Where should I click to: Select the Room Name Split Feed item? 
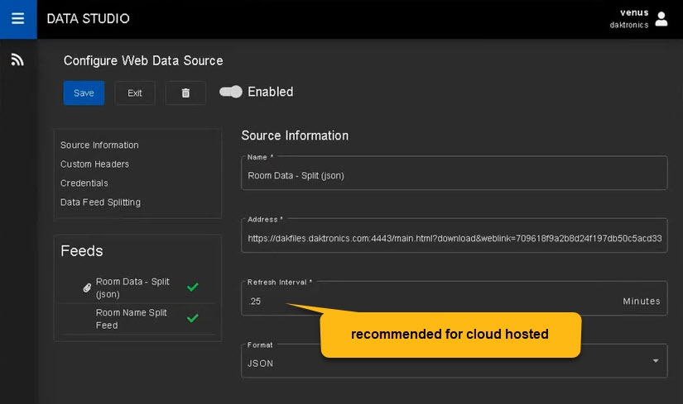(x=131, y=319)
